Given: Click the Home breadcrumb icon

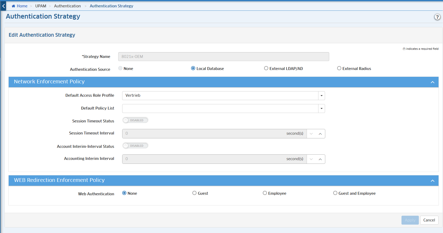Looking at the screenshot, I should [13, 6].
